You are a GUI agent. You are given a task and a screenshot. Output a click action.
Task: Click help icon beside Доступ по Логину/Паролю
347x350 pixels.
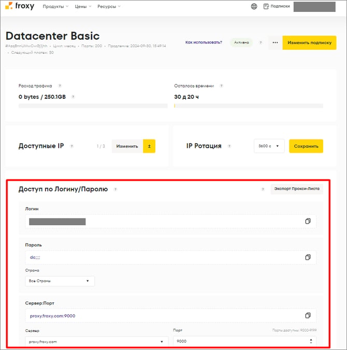pyautogui.click(x=115, y=189)
